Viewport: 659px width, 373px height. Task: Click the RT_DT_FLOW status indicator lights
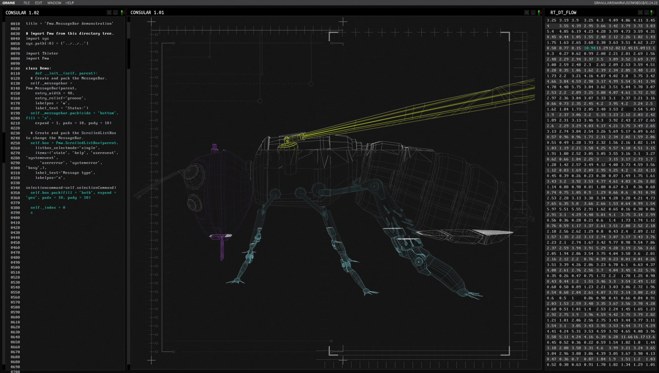[652, 12]
